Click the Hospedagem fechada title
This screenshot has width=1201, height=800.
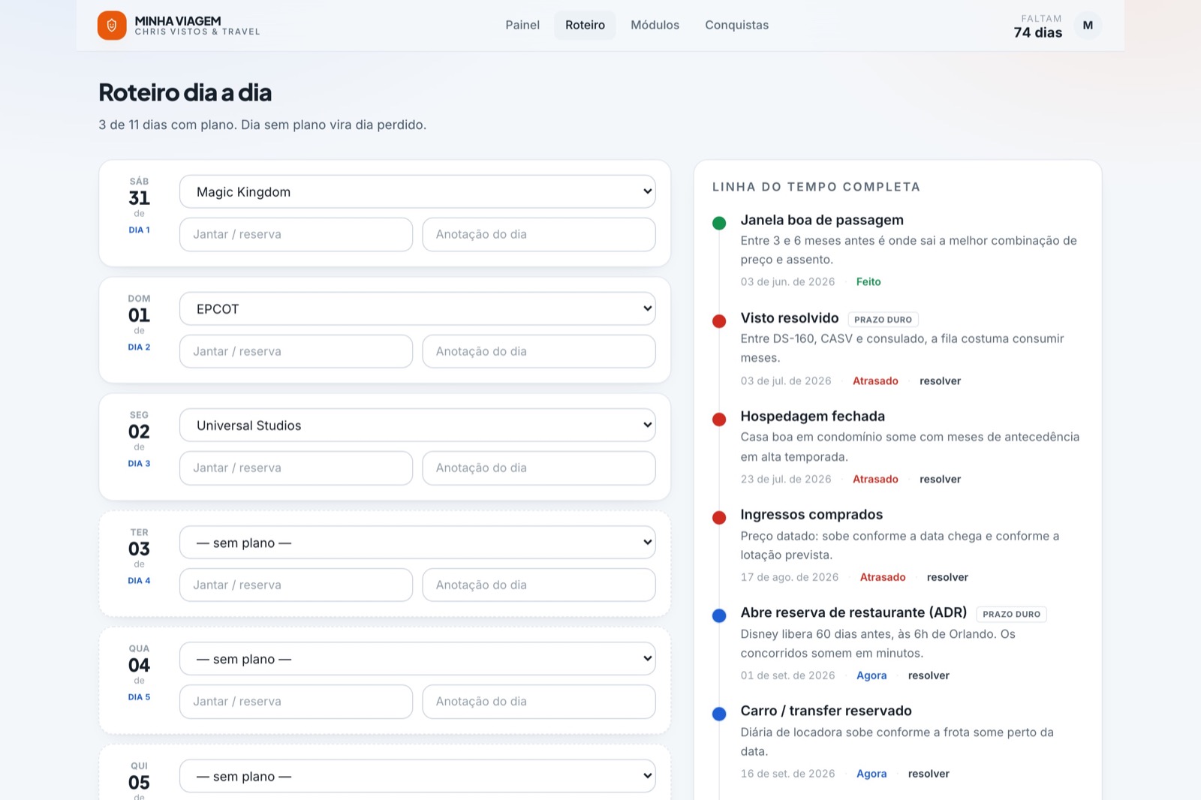(x=813, y=417)
